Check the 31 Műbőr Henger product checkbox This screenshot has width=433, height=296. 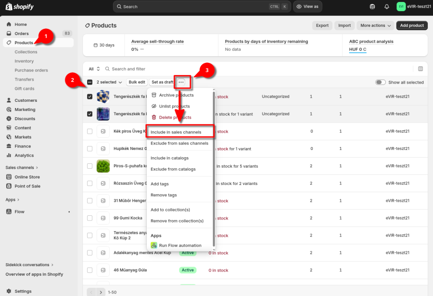tap(90, 201)
